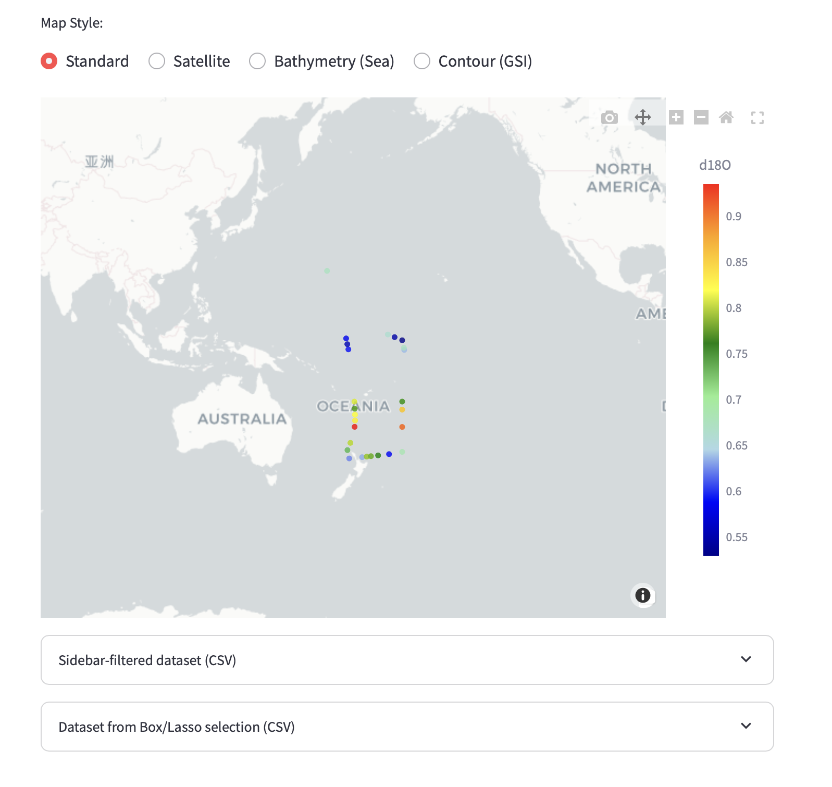Download the plot as PNG with the camera icon
Image resolution: width=832 pixels, height=787 pixels.
tap(609, 117)
